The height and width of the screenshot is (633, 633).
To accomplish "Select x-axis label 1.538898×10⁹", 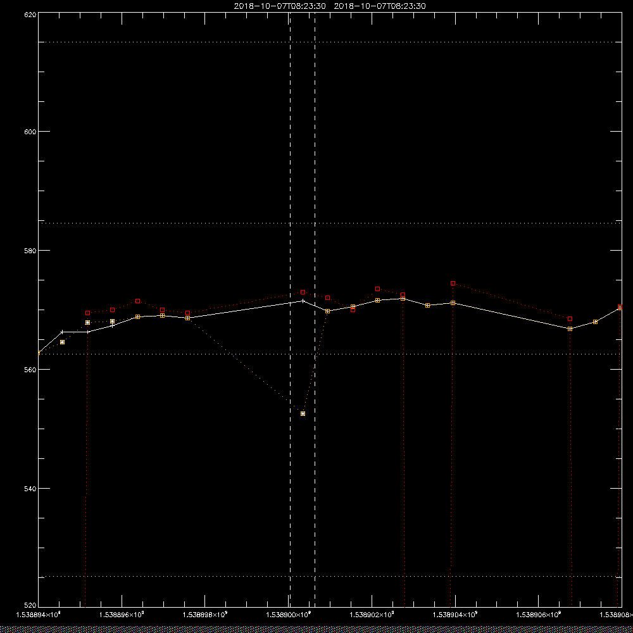I will coord(206,615).
